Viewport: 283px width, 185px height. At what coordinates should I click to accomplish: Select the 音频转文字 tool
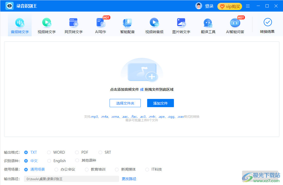point(20,24)
